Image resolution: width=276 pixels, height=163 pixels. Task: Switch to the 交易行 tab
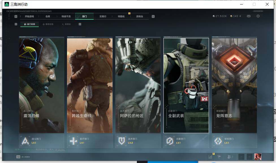pos(103,16)
